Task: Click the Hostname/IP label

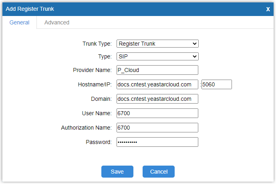Action: point(95,84)
